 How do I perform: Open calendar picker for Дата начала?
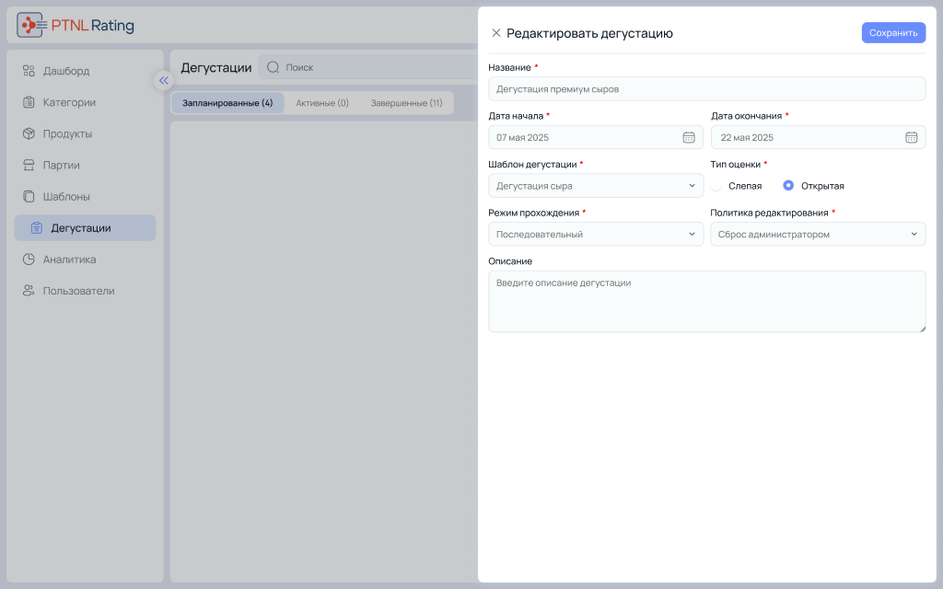(689, 137)
